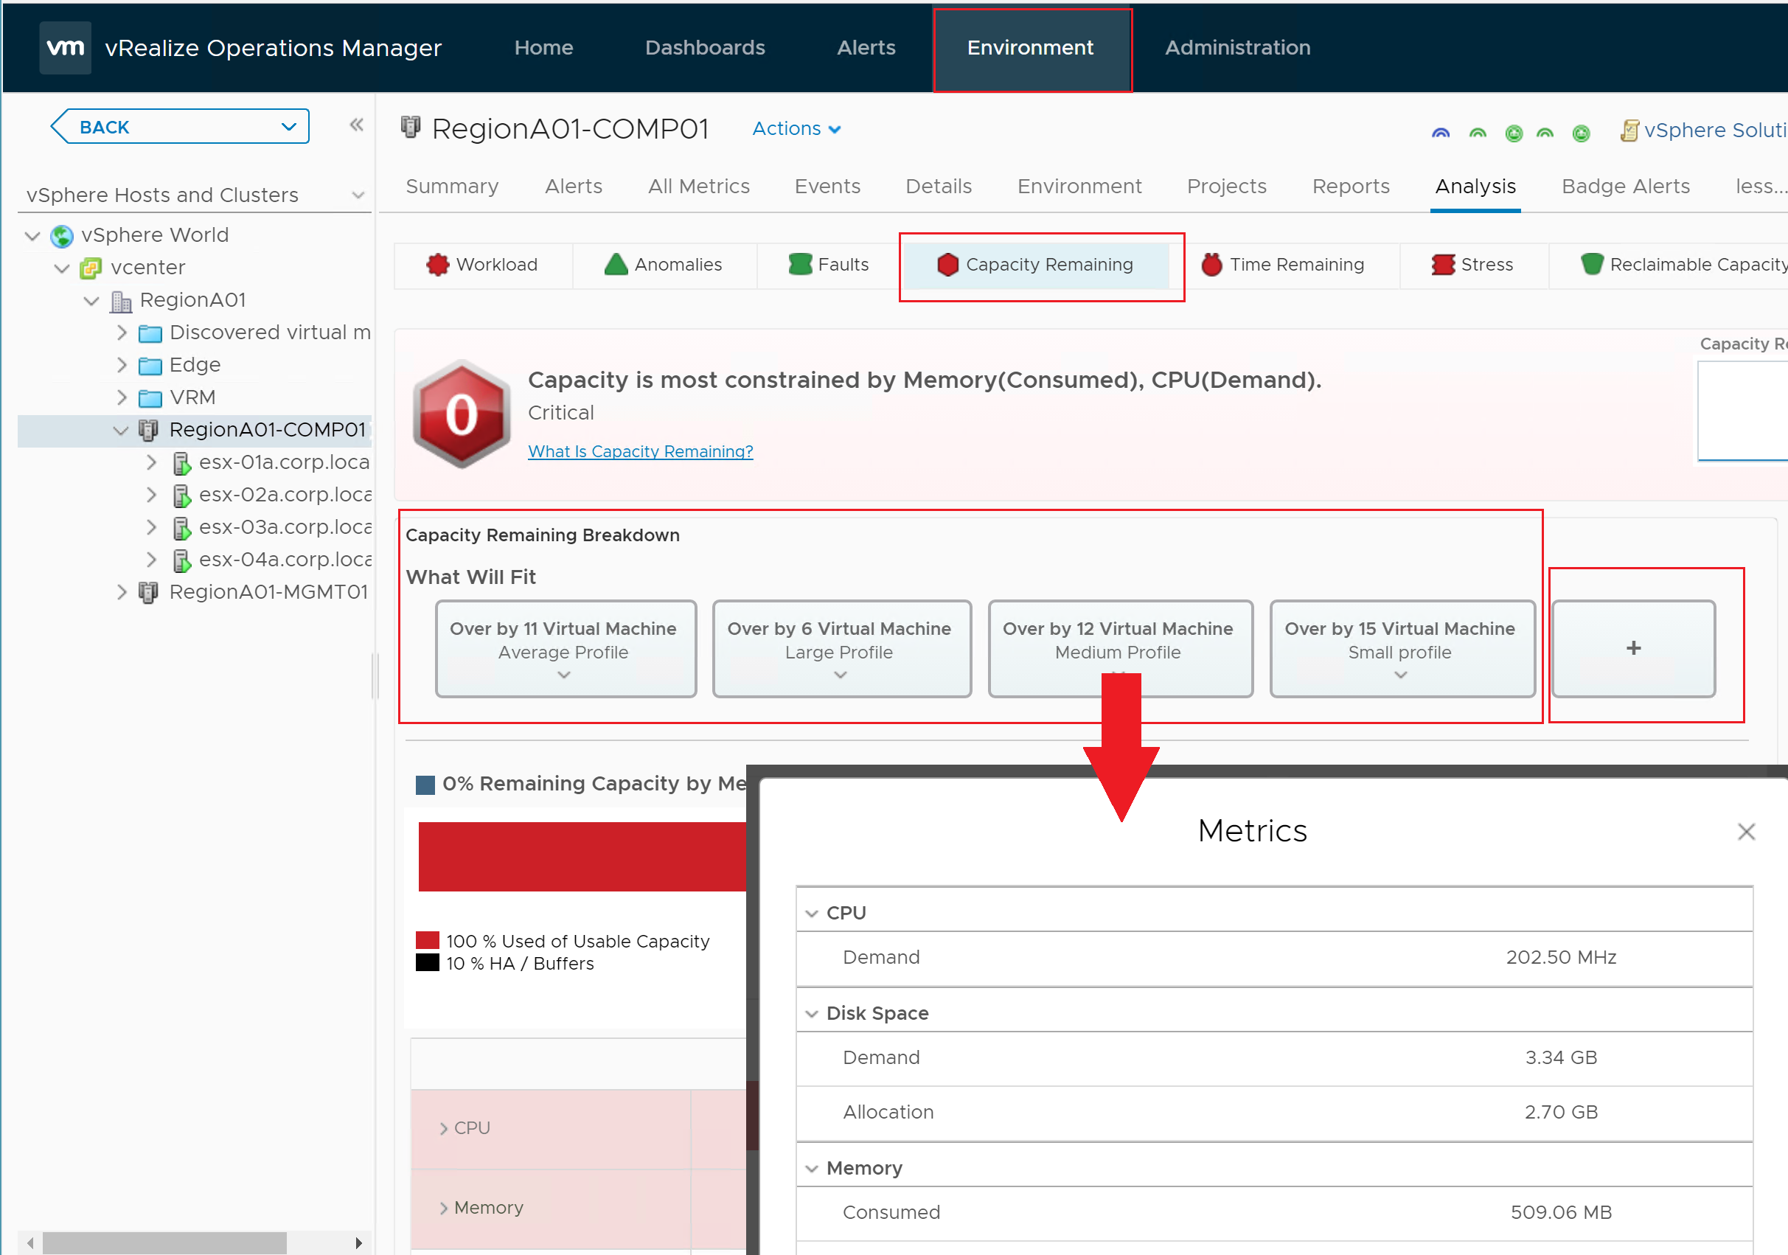This screenshot has width=1788, height=1255.
Task: Switch to the Summary tab
Action: pos(452,187)
